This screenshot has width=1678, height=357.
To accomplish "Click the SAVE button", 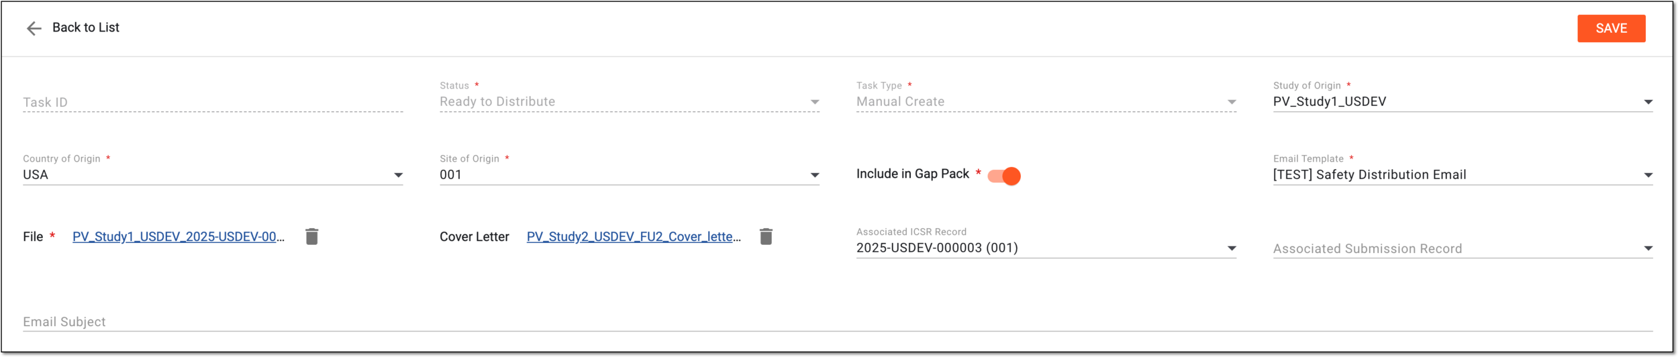I will (x=1611, y=28).
